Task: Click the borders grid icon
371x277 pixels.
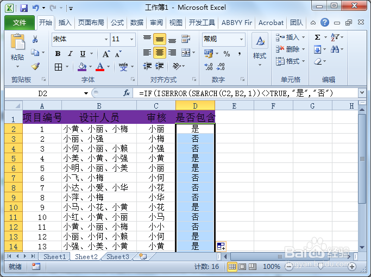Action: (x=58, y=67)
